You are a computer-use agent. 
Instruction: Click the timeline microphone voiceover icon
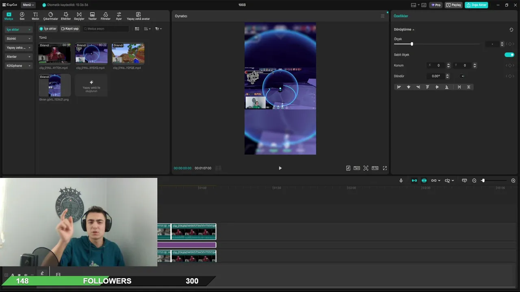click(x=401, y=180)
